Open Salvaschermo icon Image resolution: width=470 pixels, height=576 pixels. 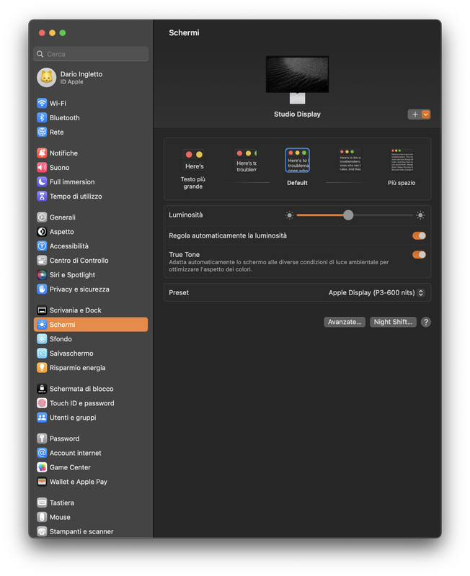42,354
